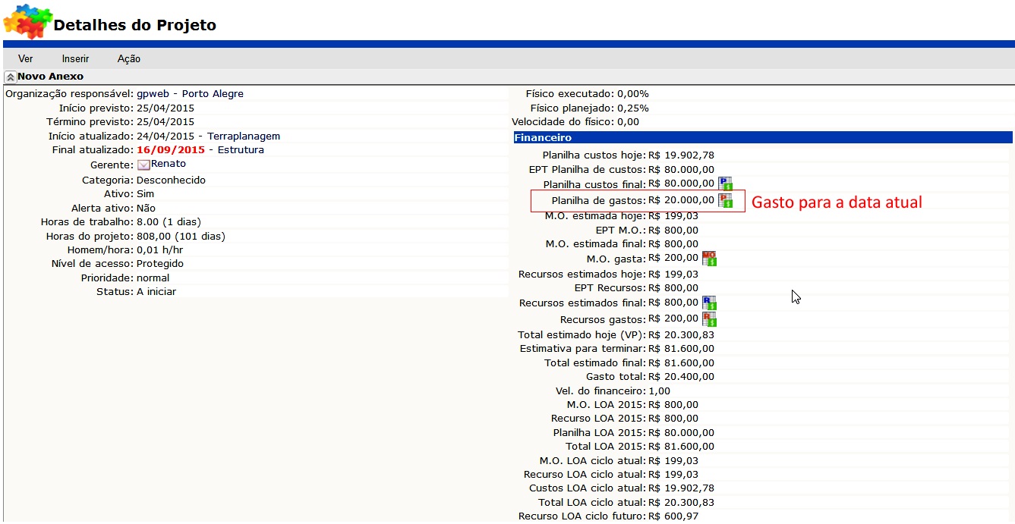Click the mail icon beside Renato

coord(143,165)
